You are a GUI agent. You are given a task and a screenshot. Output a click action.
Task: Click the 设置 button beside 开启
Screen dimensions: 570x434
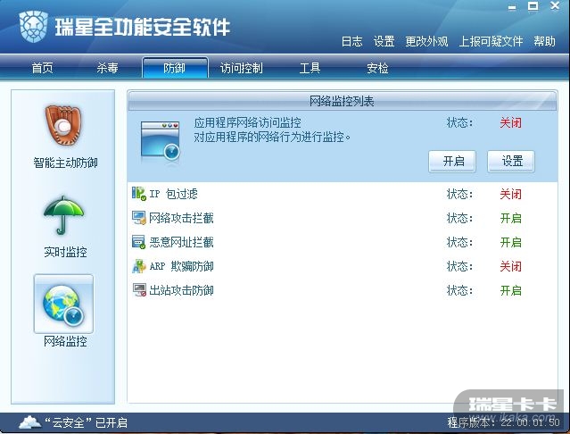511,161
